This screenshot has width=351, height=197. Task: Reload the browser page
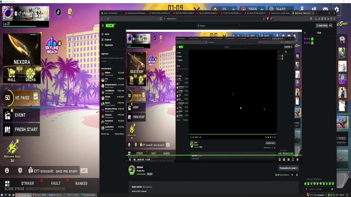108,19
